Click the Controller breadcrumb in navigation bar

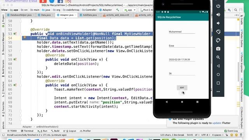(x=89, y=10)
